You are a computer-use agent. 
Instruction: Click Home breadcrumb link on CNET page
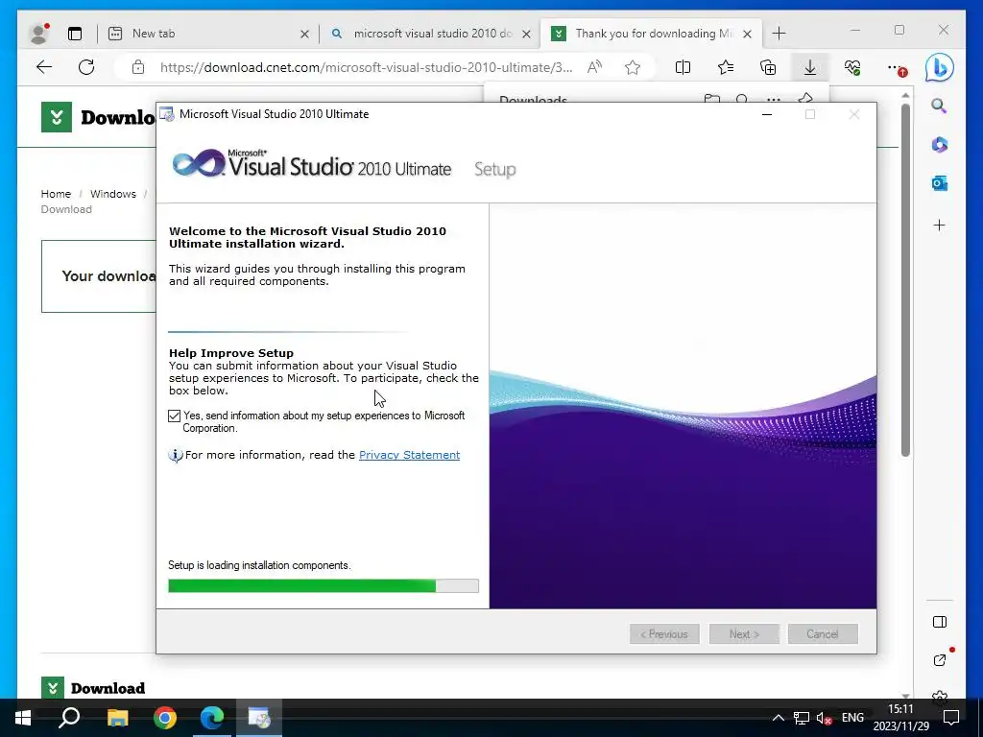[56, 194]
